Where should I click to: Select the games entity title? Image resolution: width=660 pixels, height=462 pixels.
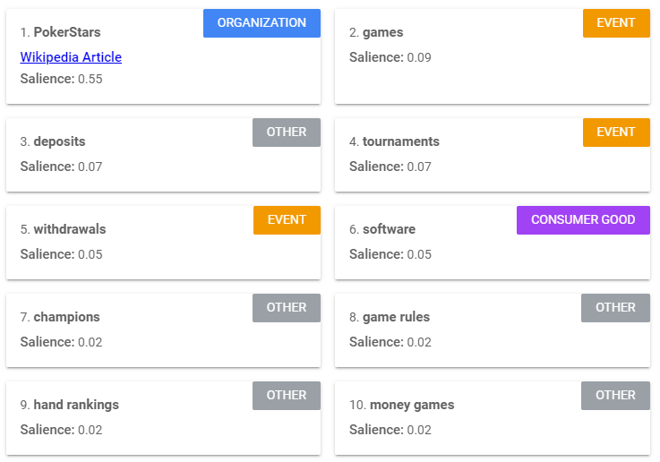[382, 32]
